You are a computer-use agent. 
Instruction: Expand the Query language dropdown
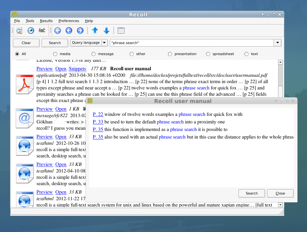(104, 43)
